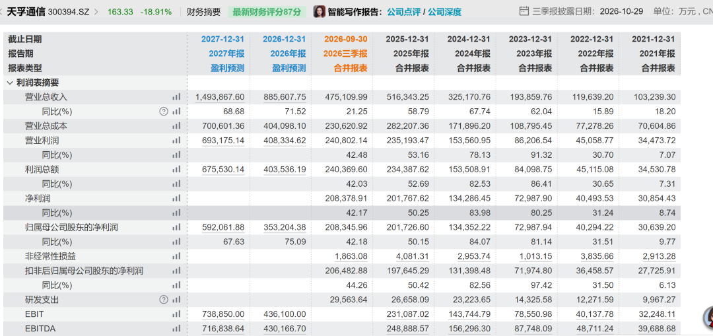Click the calendar icon near 三季报披露日期
Screen dimensions: 713x336
coord(524,11)
